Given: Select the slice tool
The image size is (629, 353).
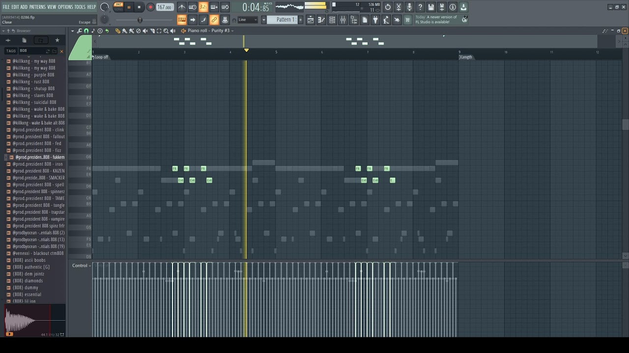Looking at the screenshot, I should [152, 31].
